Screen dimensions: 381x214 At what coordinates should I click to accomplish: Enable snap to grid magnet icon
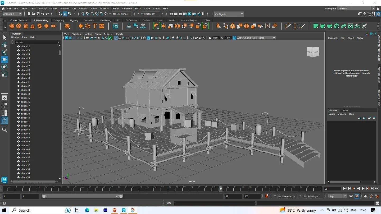[x=83, y=14]
